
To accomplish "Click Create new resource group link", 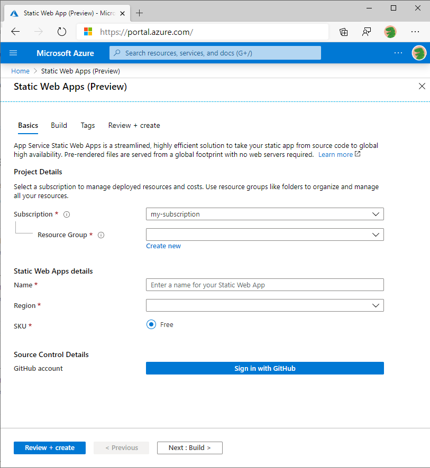I will [x=163, y=246].
